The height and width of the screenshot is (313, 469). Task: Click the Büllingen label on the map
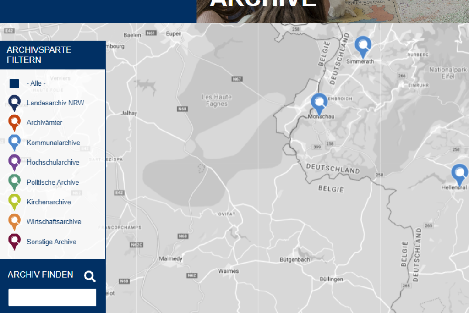pos(331,279)
